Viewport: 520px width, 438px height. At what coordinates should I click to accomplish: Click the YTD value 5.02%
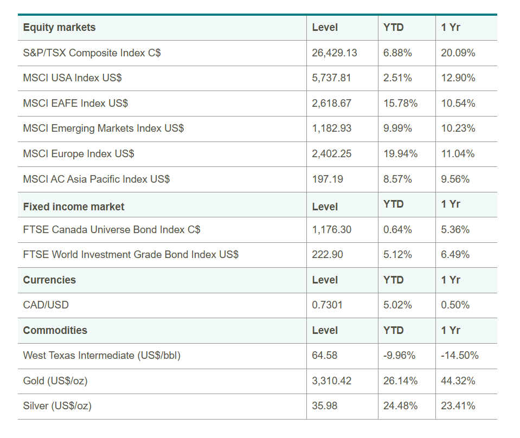[397, 305]
